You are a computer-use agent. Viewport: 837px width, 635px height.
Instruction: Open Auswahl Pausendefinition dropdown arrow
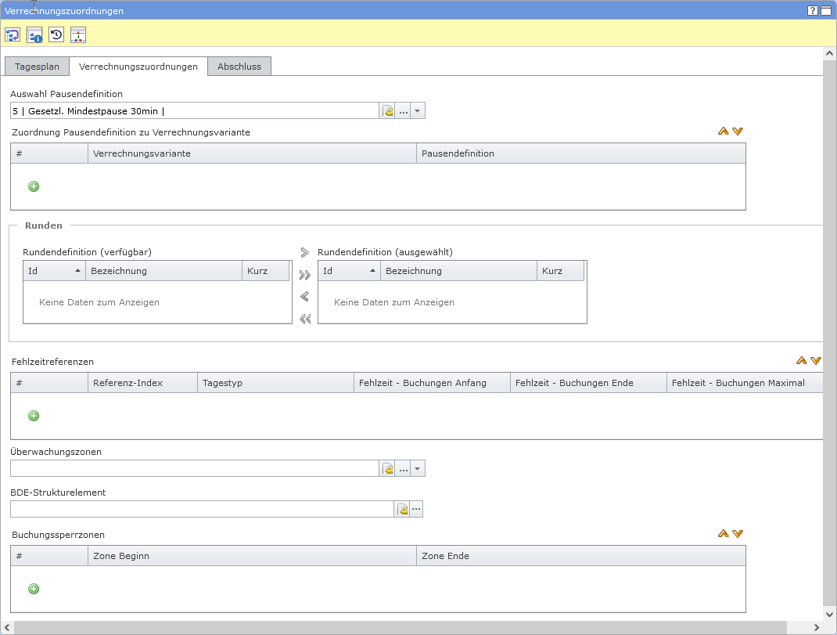(418, 111)
